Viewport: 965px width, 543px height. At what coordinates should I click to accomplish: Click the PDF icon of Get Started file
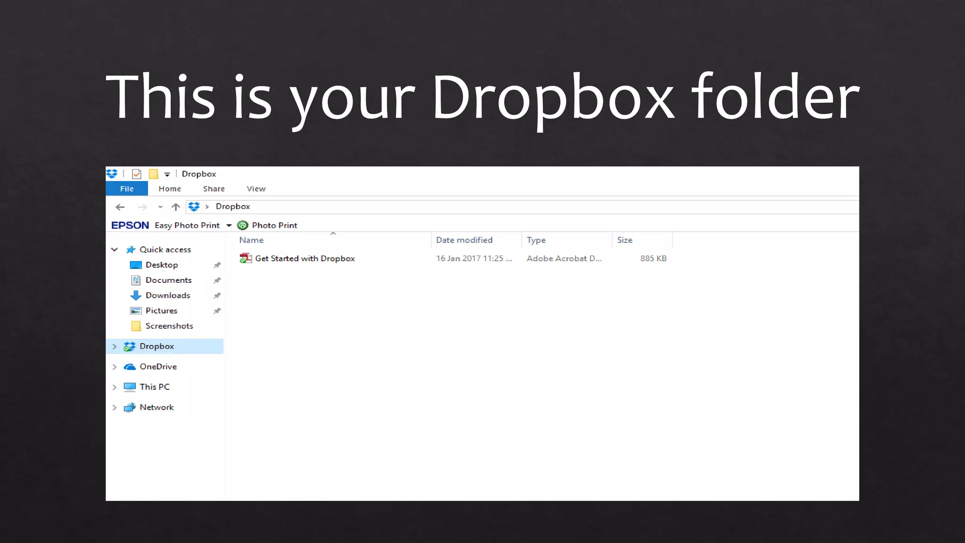tap(245, 258)
